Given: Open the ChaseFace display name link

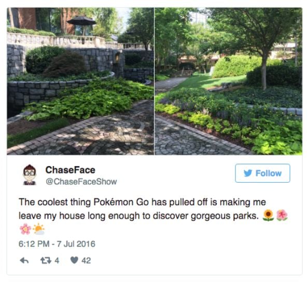Looking at the screenshot, I should [71, 170].
